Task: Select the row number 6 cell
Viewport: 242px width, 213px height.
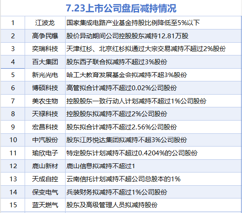Action: (x=13, y=88)
